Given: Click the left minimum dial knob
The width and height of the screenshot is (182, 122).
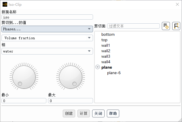Looking at the screenshot, I should [x=22, y=76].
